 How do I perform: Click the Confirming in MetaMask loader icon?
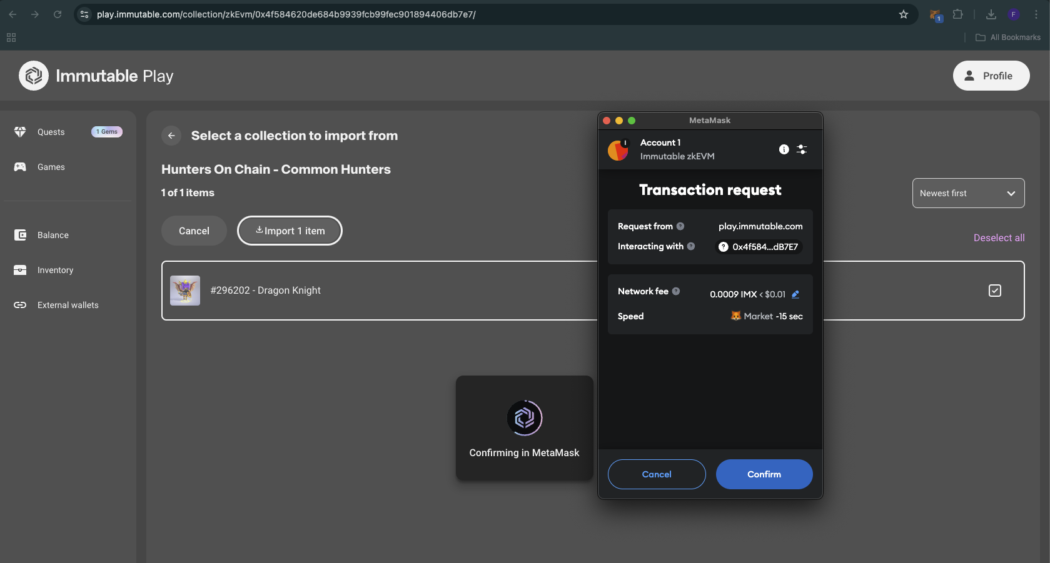pyautogui.click(x=525, y=418)
